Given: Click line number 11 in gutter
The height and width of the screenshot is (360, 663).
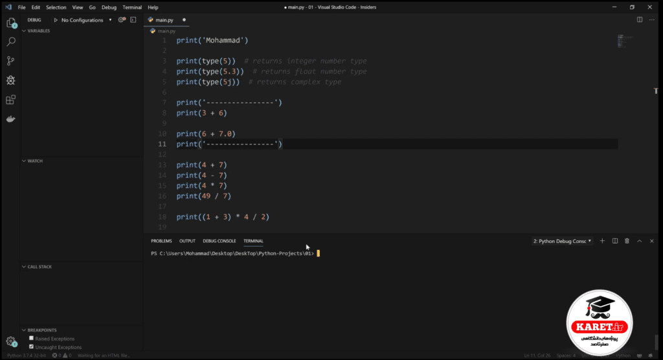Looking at the screenshot, I should pos(163,144).
